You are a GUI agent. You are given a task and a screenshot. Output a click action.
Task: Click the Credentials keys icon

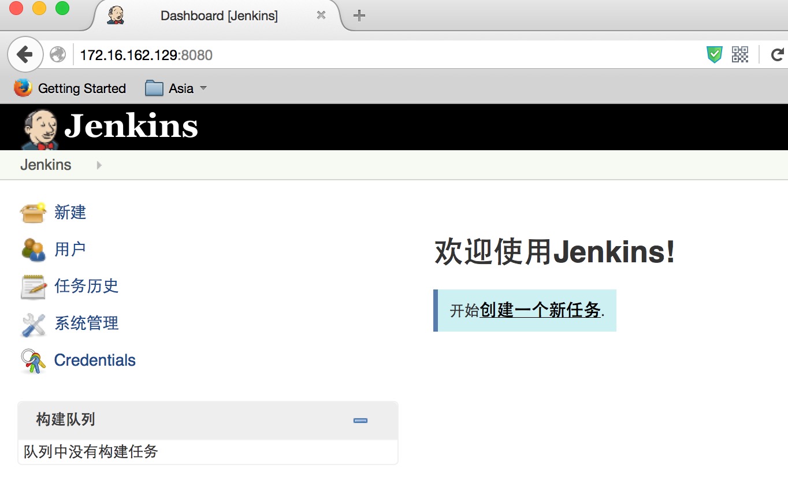point(33,361)
